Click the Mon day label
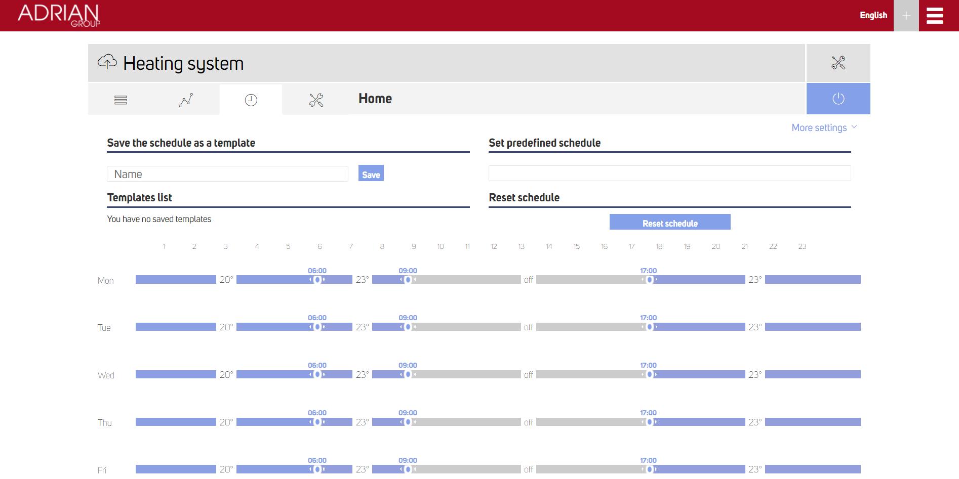Screen dimensions: 959x479 point(105,281)
